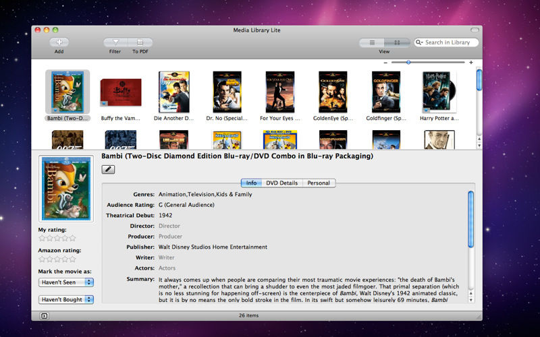Open the Haven't Bought dropdown
Image resolution: width=540 pixels, height=337 pixels.
(65, 299)
